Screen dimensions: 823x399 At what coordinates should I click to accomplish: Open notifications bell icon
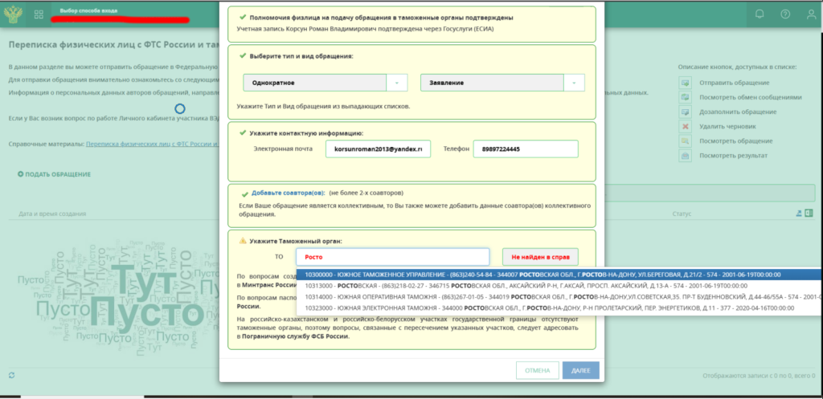point(760,14)
